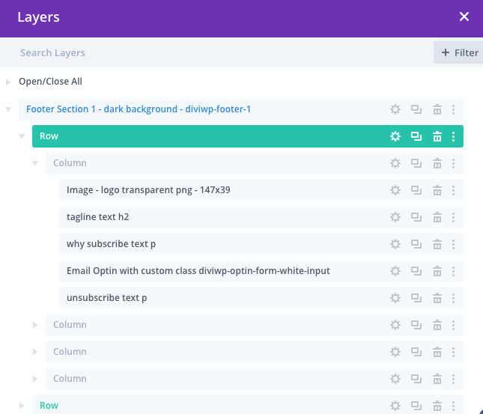Open settings for the expanded Column
This screenshot has width=483, height=414.
(x=395, y=163)
